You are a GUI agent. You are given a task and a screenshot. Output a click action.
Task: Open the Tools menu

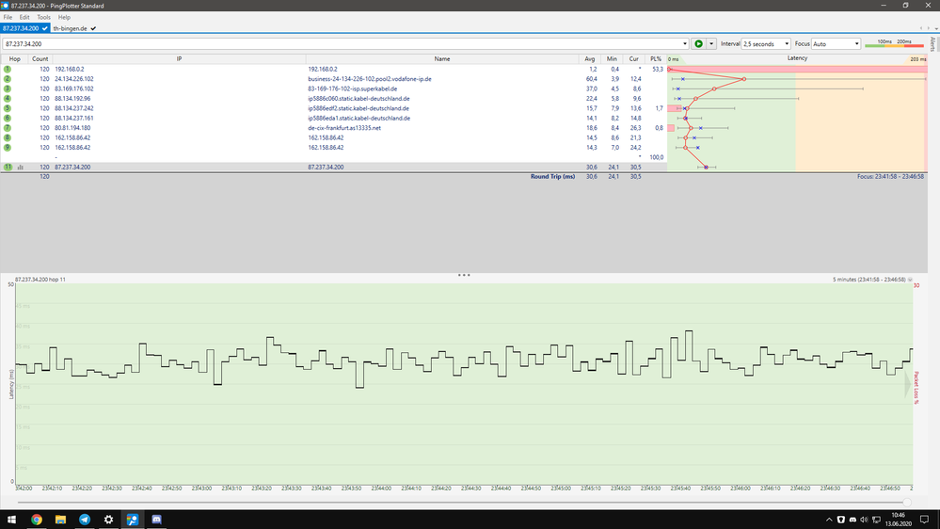pyautogui.click(x=43, y=17)
